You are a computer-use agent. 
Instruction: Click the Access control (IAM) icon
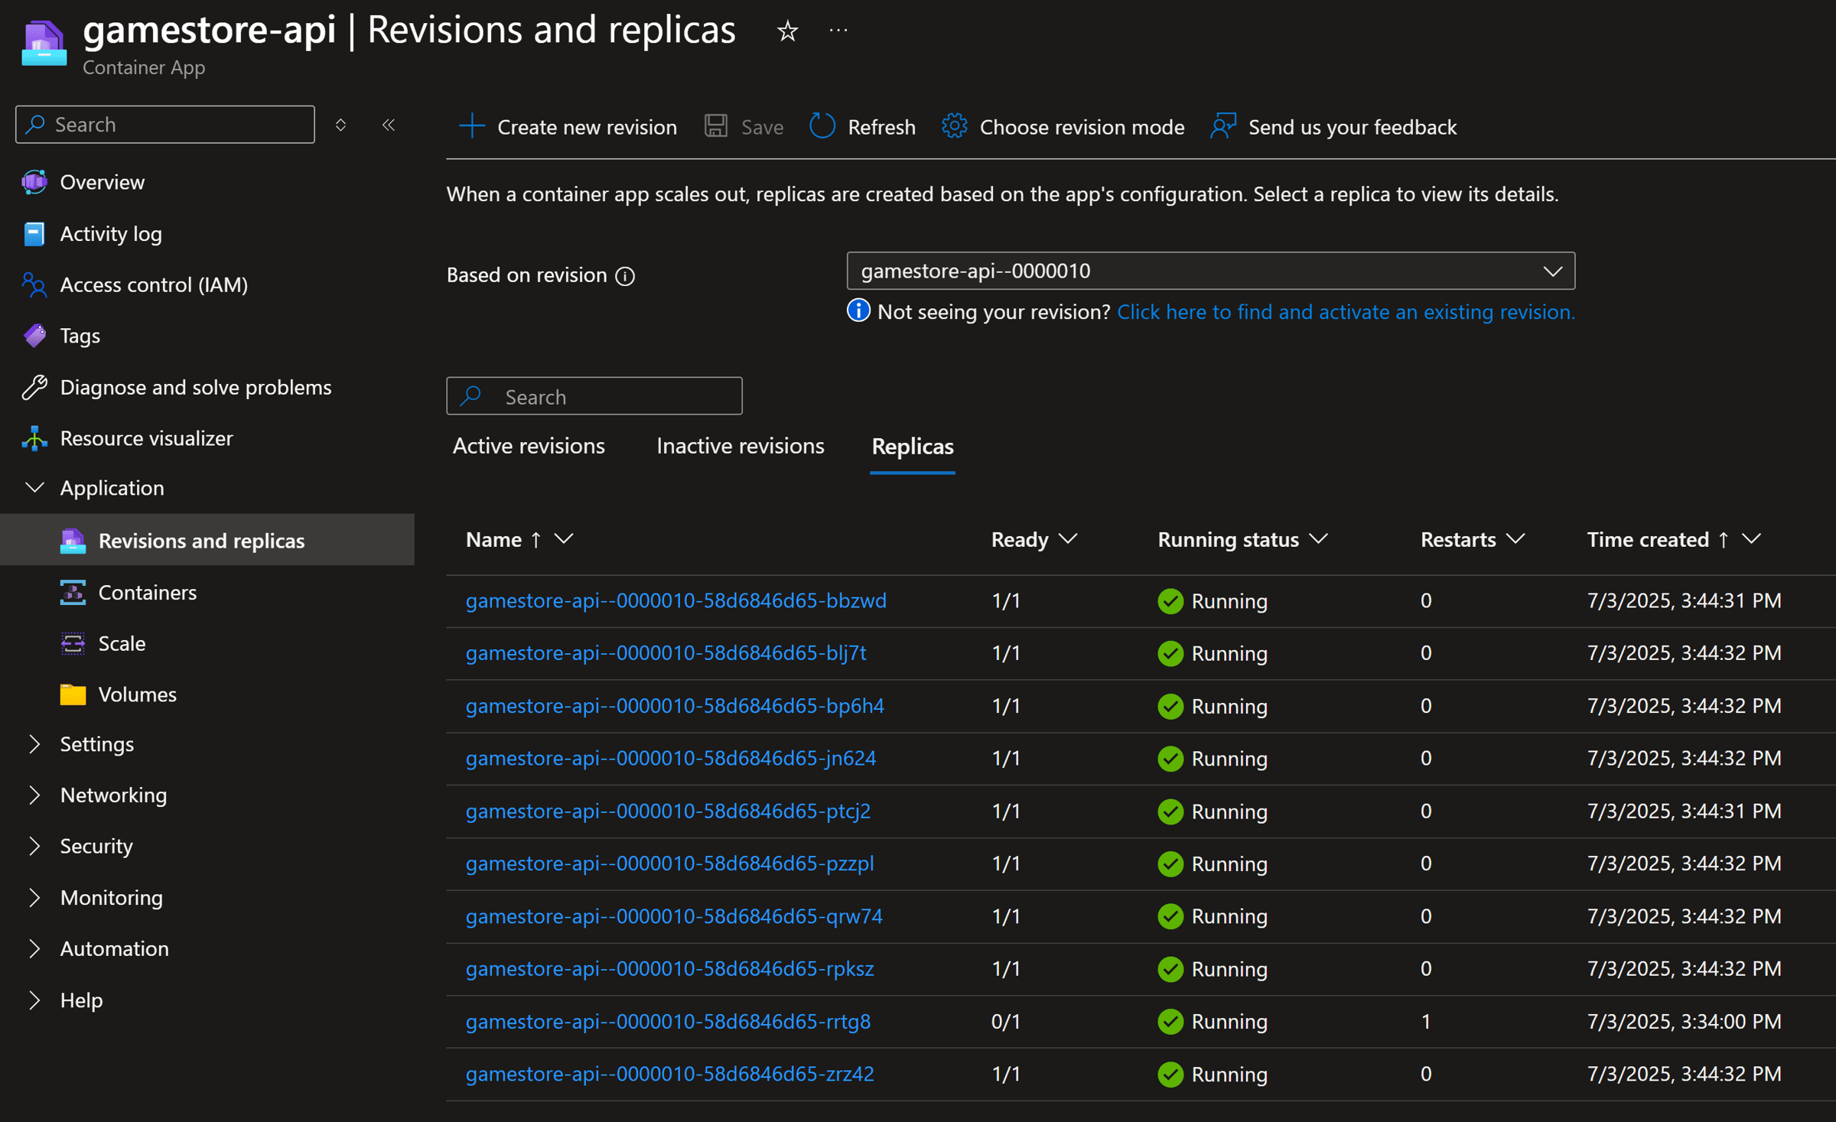[34, 285]
